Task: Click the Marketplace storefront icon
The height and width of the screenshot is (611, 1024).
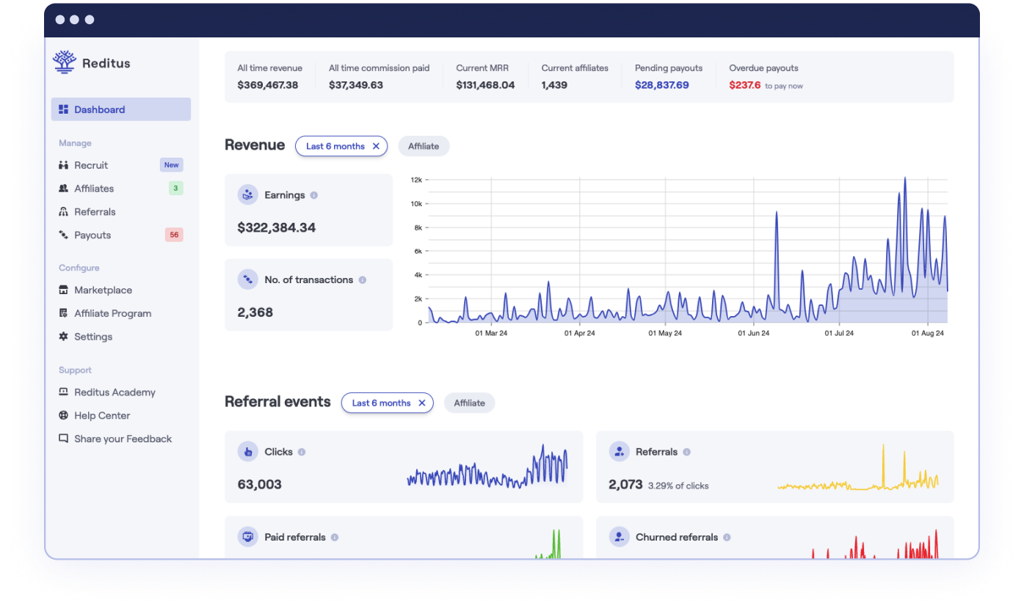Action: point(62,290)
